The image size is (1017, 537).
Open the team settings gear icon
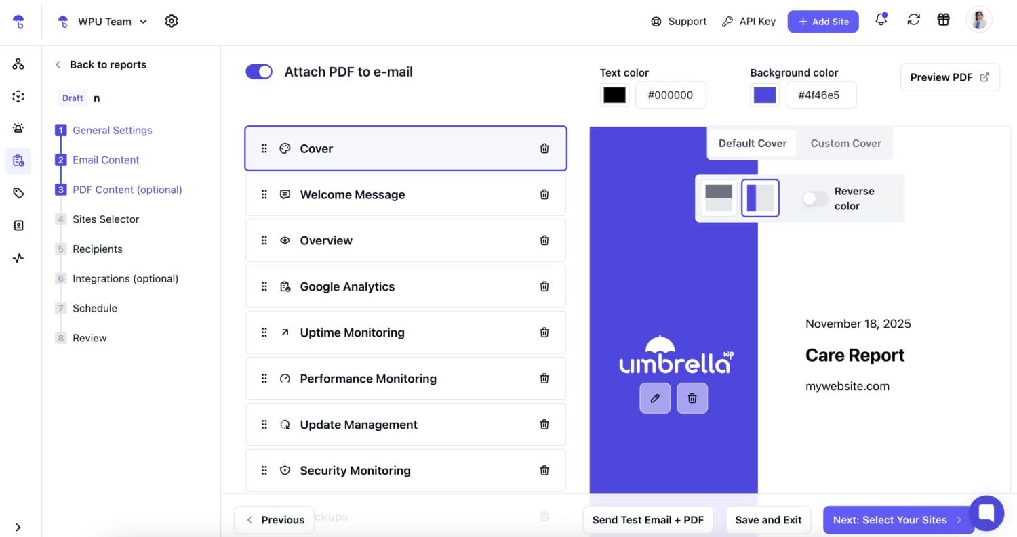(x=172, y=21)
